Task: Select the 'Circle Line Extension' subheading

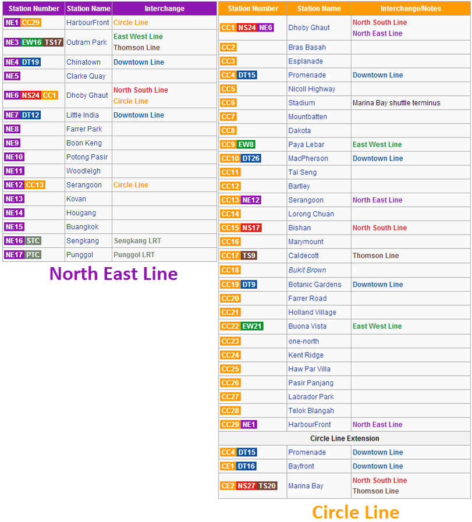Action: [345, 439]
